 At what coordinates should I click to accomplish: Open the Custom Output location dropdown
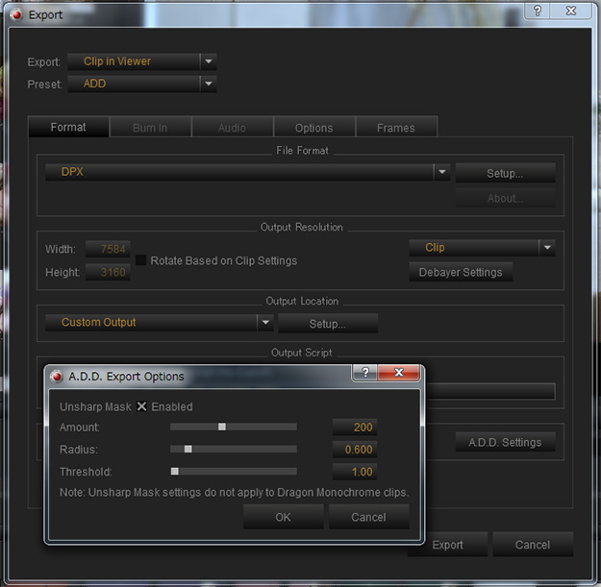(265, 323)
